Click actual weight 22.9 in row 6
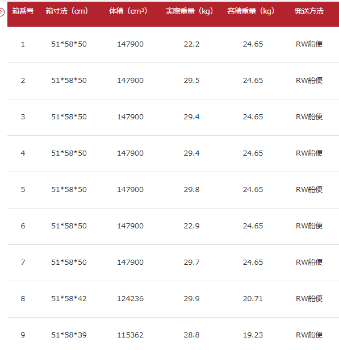The image size is (339, 350). [191, 226]
